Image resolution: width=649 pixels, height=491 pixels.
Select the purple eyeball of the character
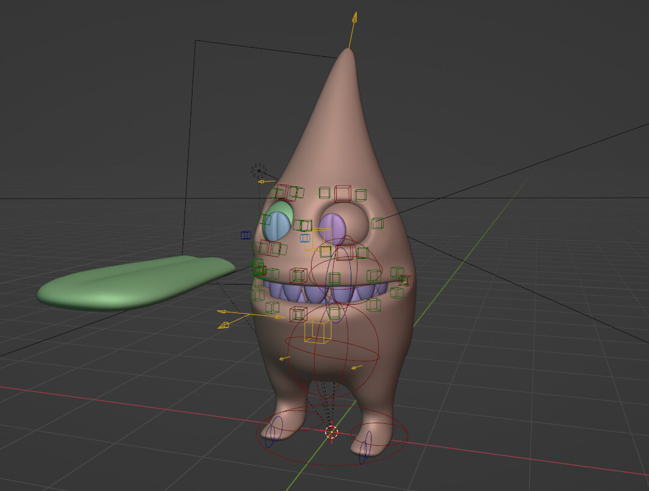click(333, 228)
